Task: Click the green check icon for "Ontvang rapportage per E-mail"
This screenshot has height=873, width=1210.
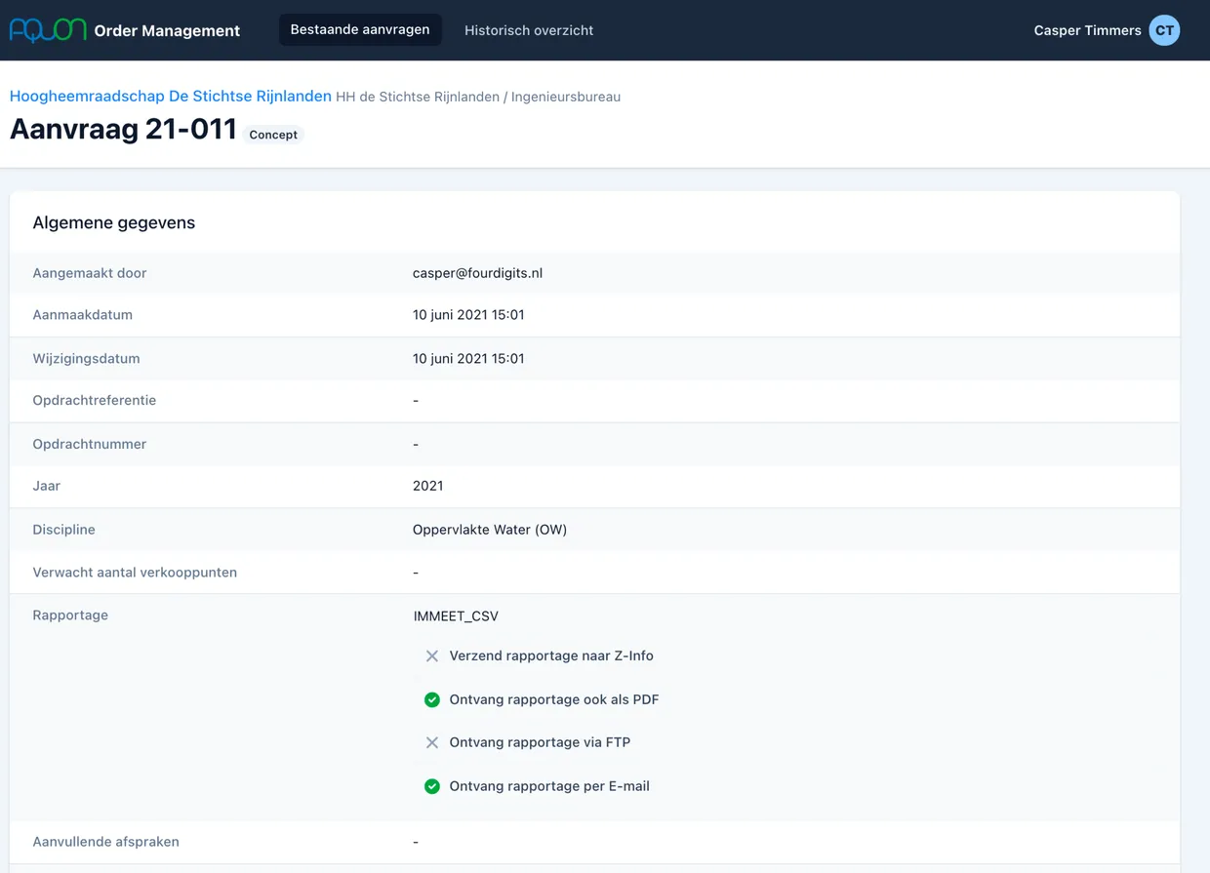Action: point(432,786)
